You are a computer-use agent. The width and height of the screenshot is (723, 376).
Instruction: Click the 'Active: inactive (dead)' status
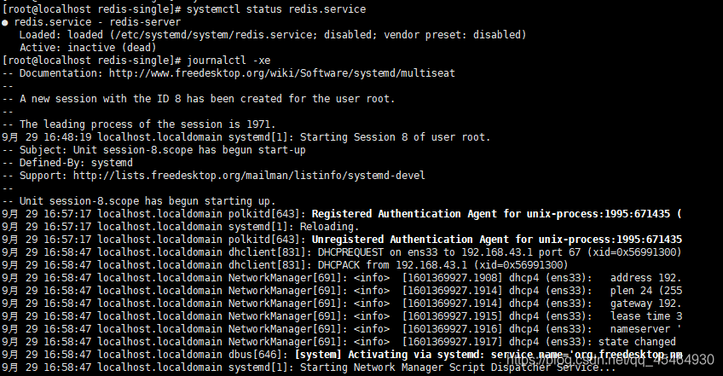pyautogui.click(x=88, y=48)
